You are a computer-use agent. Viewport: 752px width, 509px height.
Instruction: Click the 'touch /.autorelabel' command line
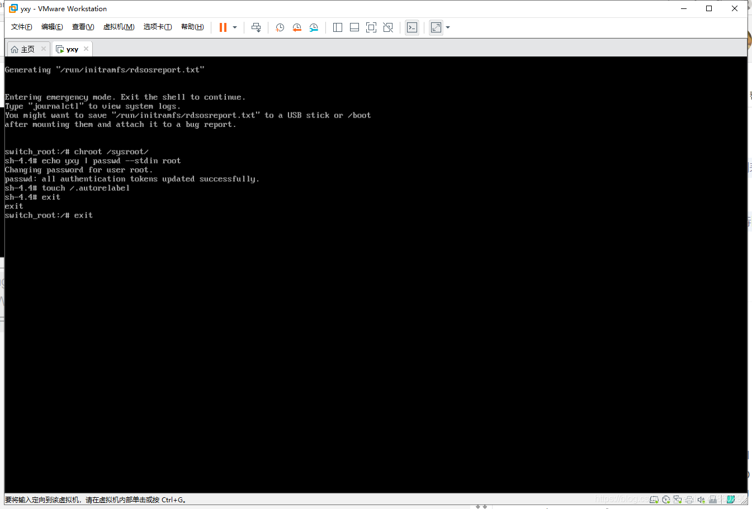(86, 188)
